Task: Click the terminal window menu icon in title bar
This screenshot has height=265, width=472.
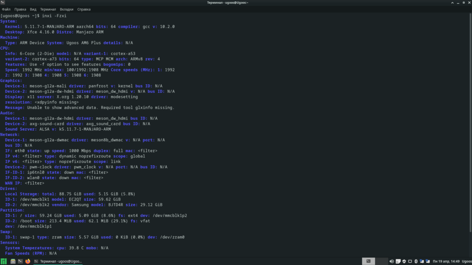Action: click(3, 3)
